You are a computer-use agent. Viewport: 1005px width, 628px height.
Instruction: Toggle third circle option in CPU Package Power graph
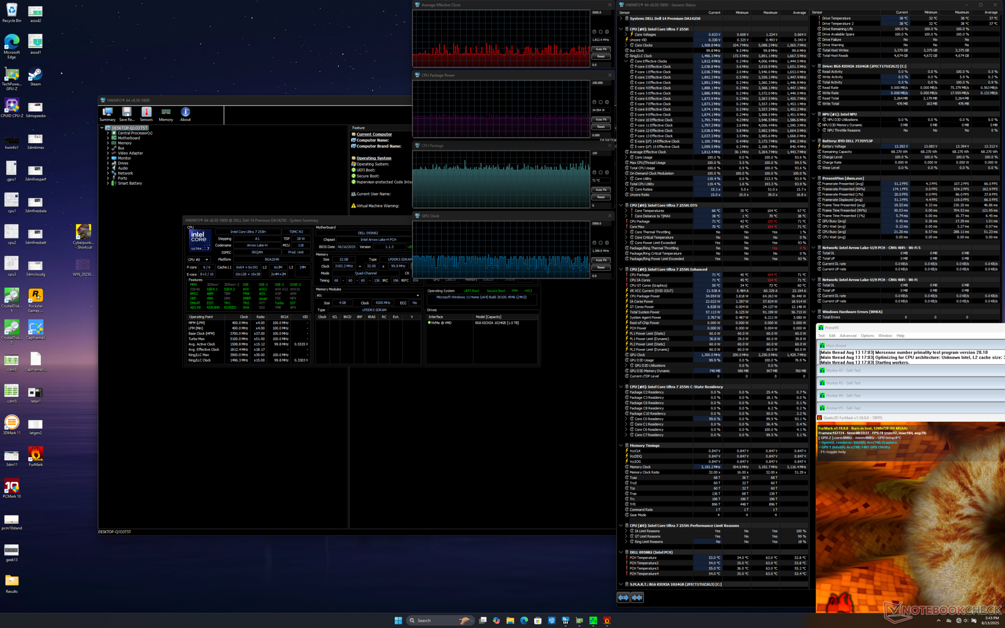click(x=607, y=102)
